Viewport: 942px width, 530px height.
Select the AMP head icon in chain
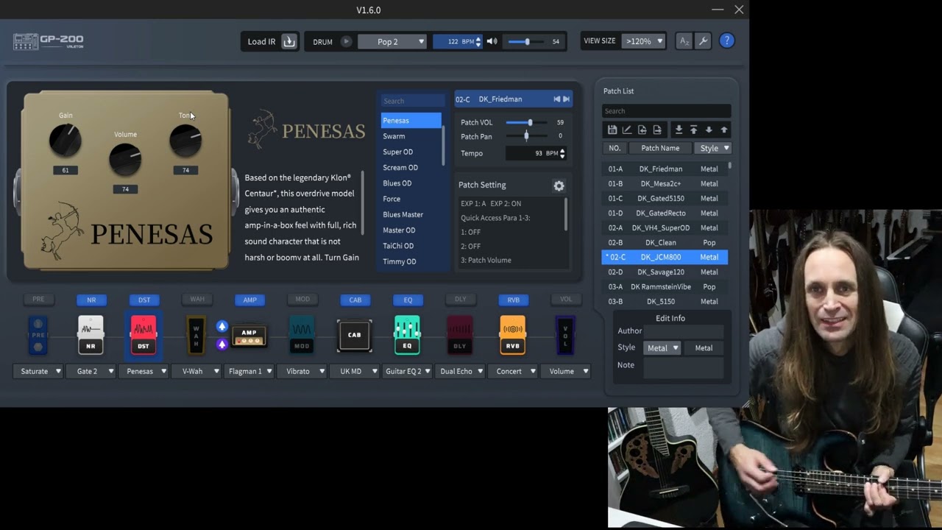coord(249,336)
